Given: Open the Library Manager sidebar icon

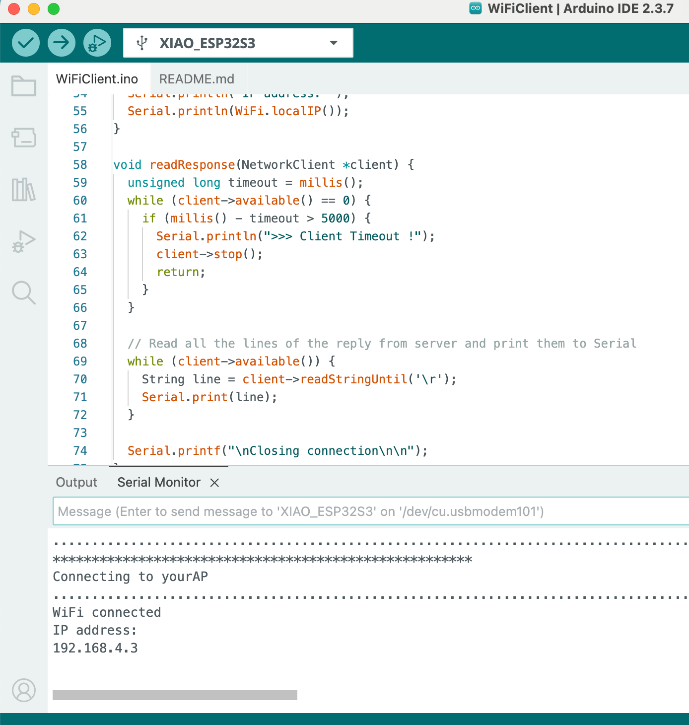Looking at the screenshot, I should coord(24,190).
